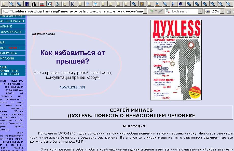Open the city skyline bookmark icon
This screenshot has width=234, height=151.
coord(34,4)
